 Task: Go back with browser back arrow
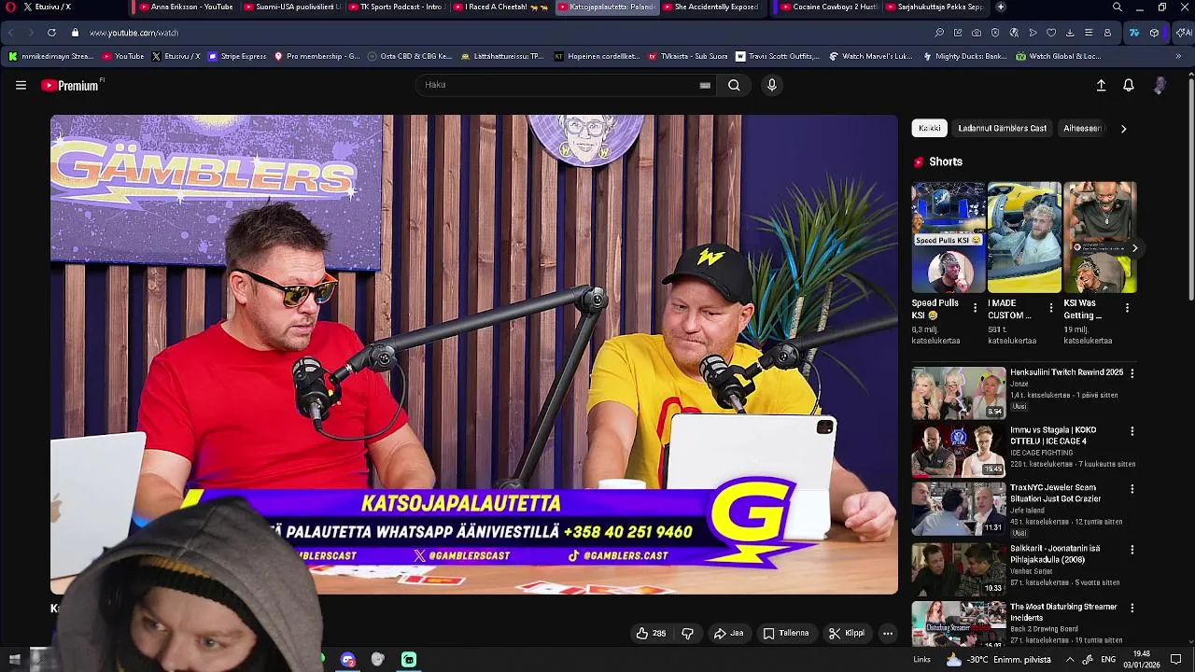[x=10, y=33]
